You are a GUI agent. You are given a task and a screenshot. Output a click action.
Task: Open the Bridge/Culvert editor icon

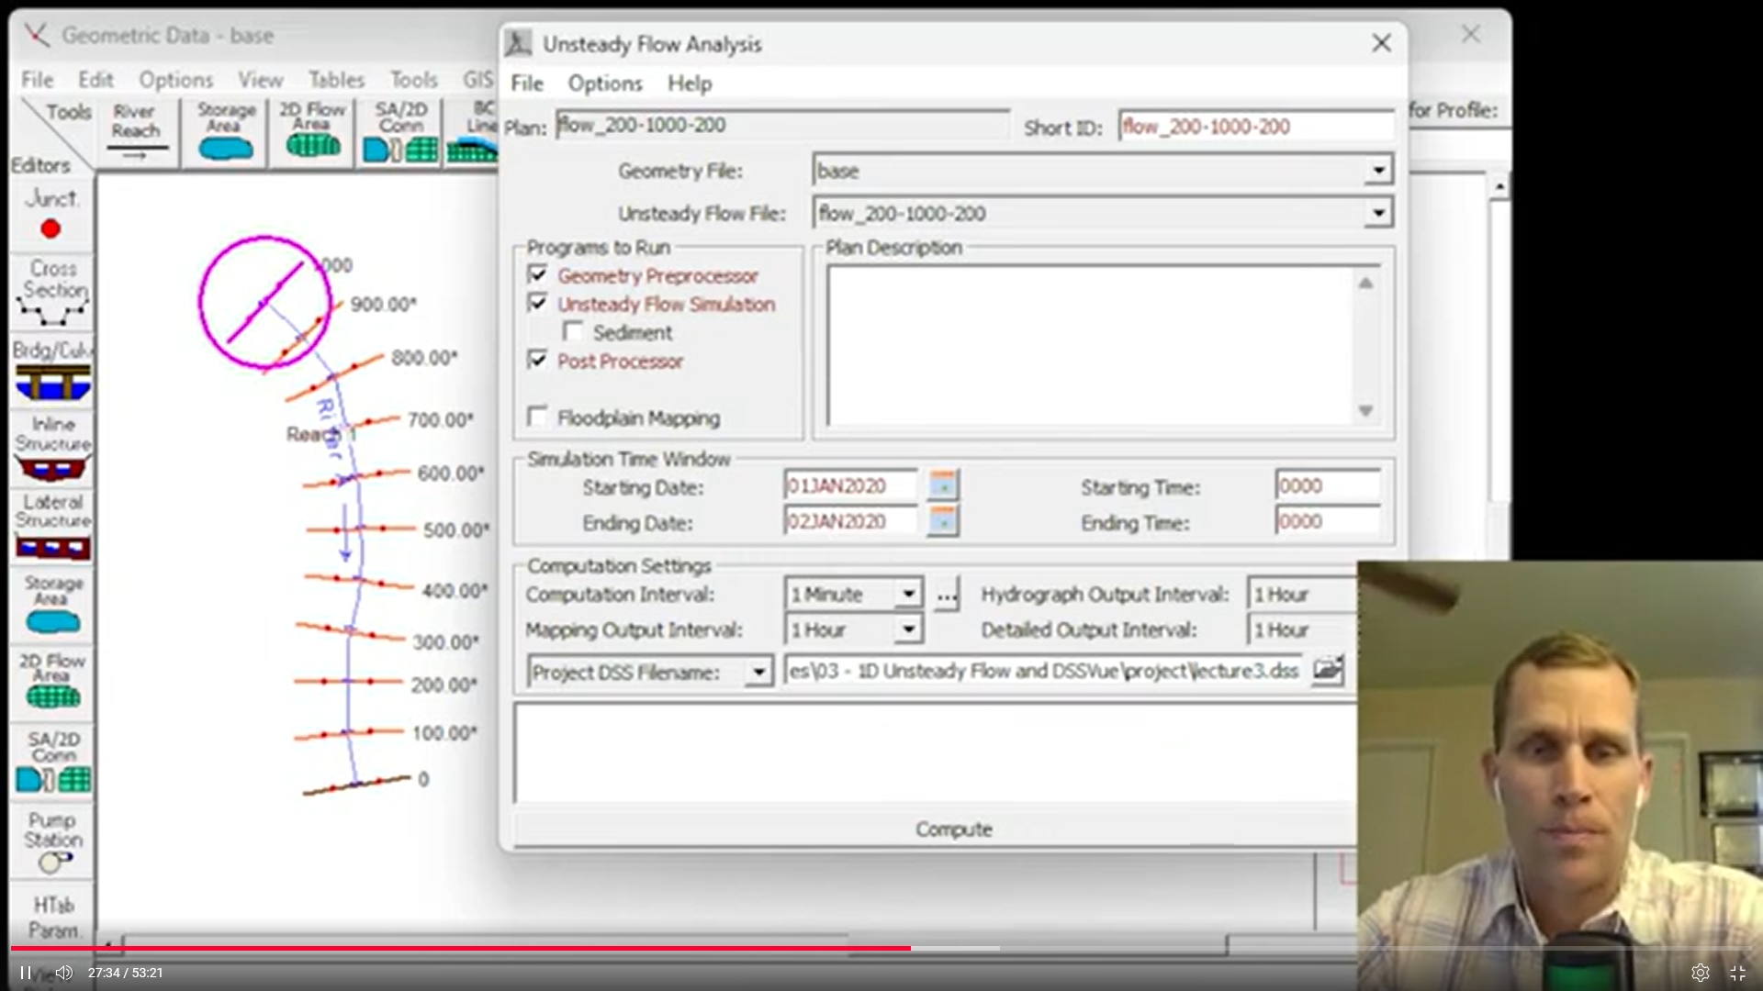tap(52, 381)
